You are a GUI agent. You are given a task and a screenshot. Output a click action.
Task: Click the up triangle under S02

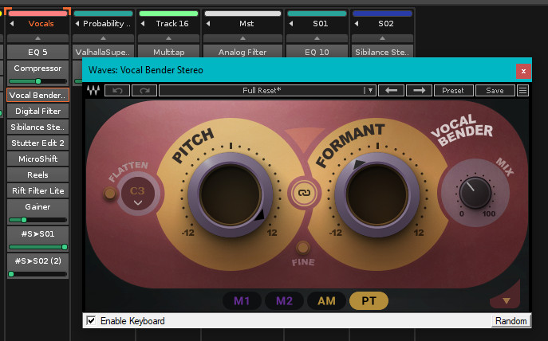point(382,38)
